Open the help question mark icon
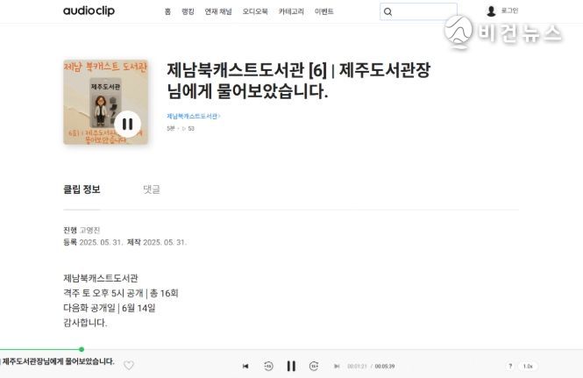Screen dimensions: 583x378 pos(510,366)
